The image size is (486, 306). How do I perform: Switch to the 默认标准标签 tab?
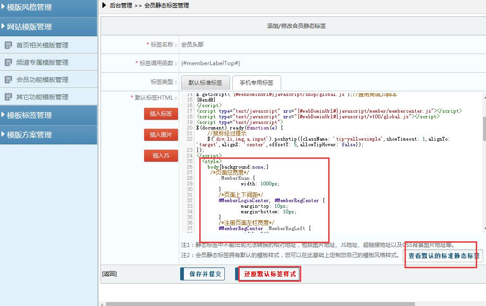pos(205,83)
